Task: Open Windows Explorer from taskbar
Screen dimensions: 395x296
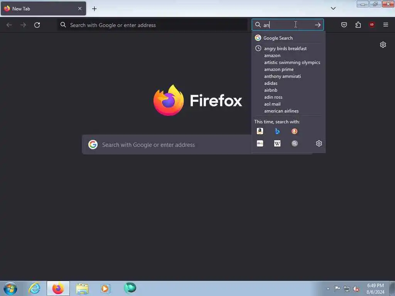Action: (82, 288)
